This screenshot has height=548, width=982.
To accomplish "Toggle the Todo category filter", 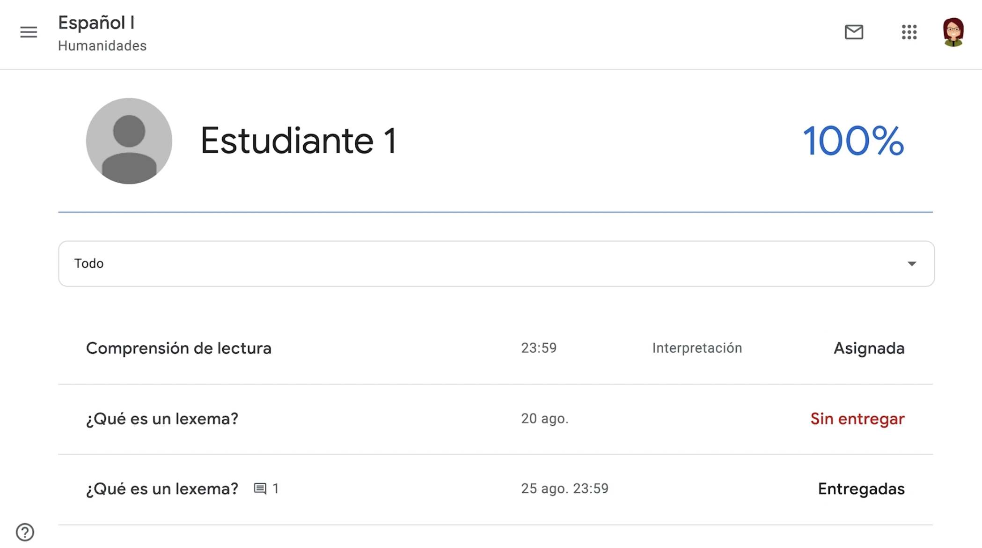I will (496, 263).
